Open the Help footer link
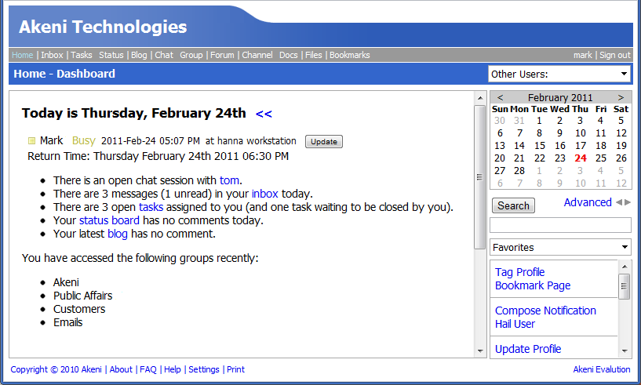Viewport: 641px width, 385px height. [173, 369]
